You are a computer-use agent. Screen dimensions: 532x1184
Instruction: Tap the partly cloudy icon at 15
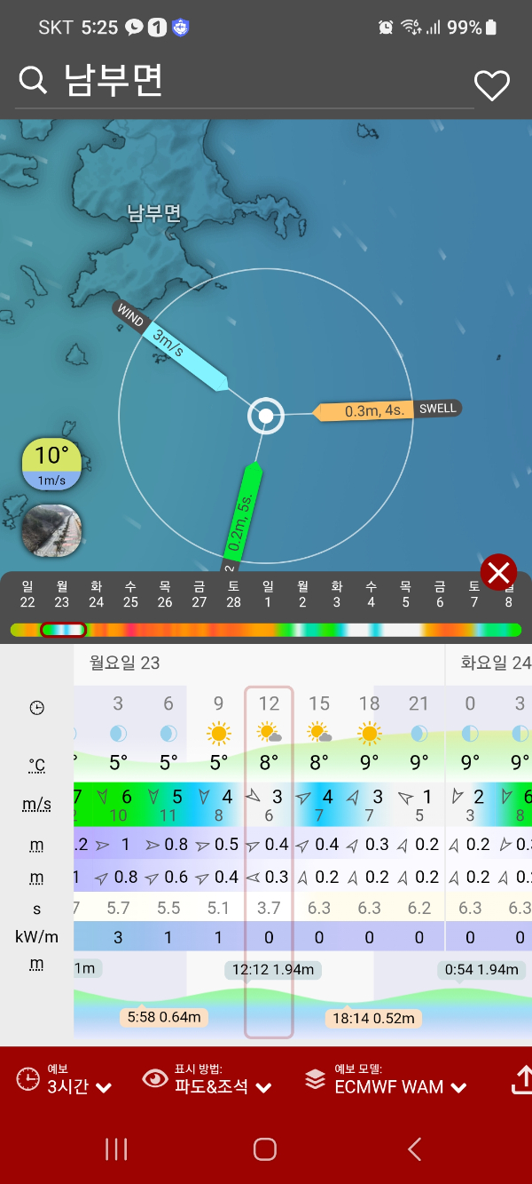319,734
